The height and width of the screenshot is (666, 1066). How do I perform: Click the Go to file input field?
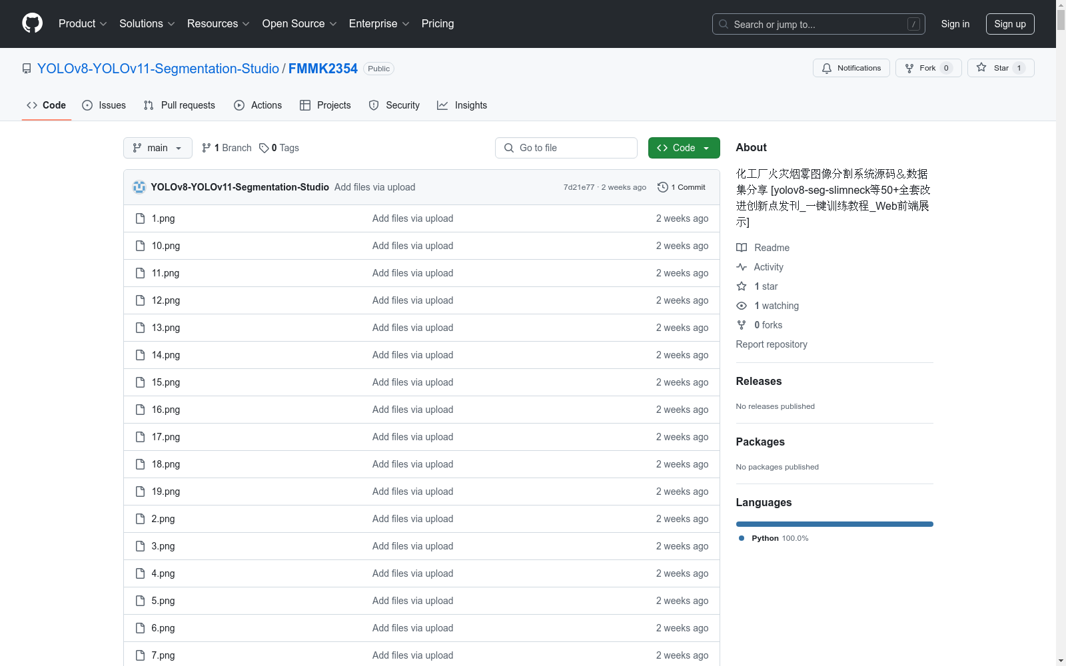566,148
